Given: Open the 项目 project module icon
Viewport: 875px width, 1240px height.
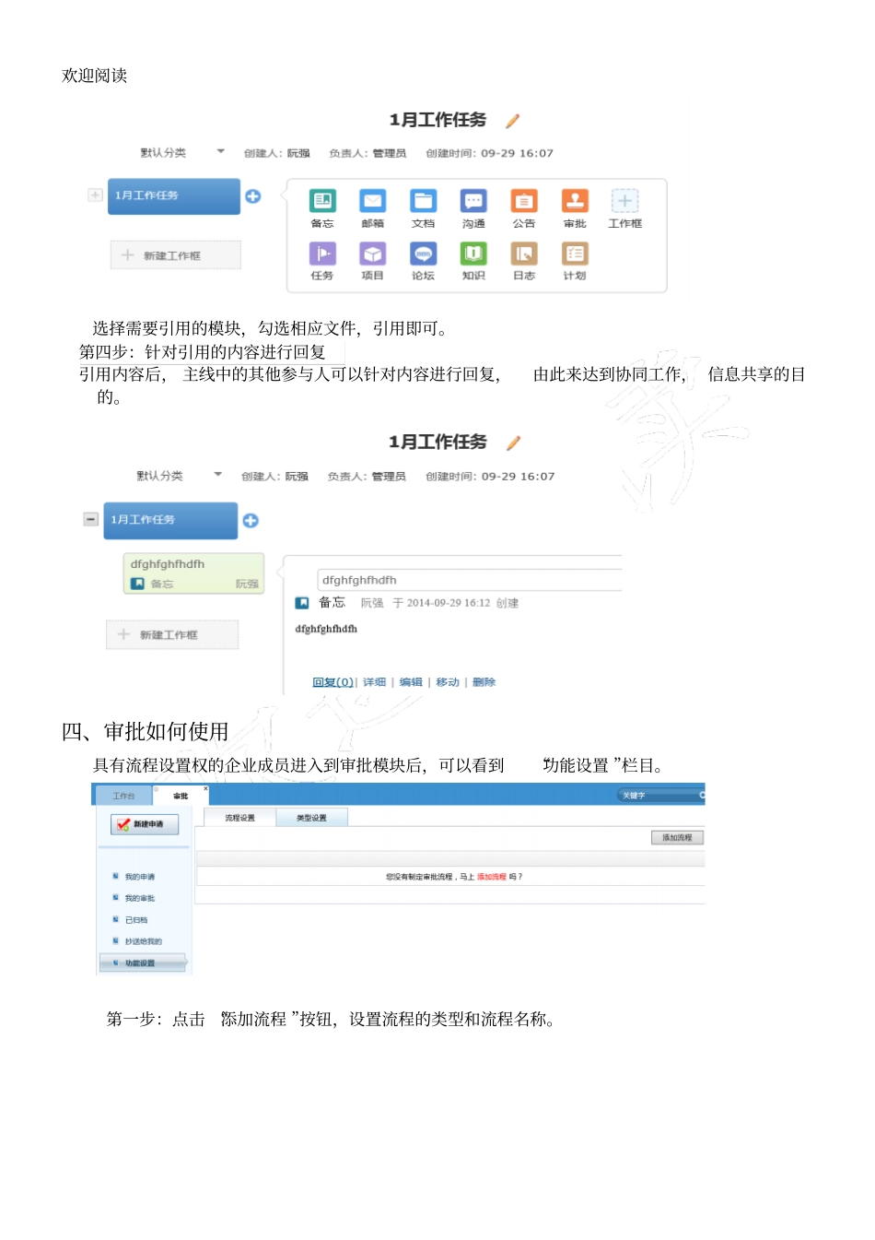Looking at the screenshot, I should tap(372, 253).
